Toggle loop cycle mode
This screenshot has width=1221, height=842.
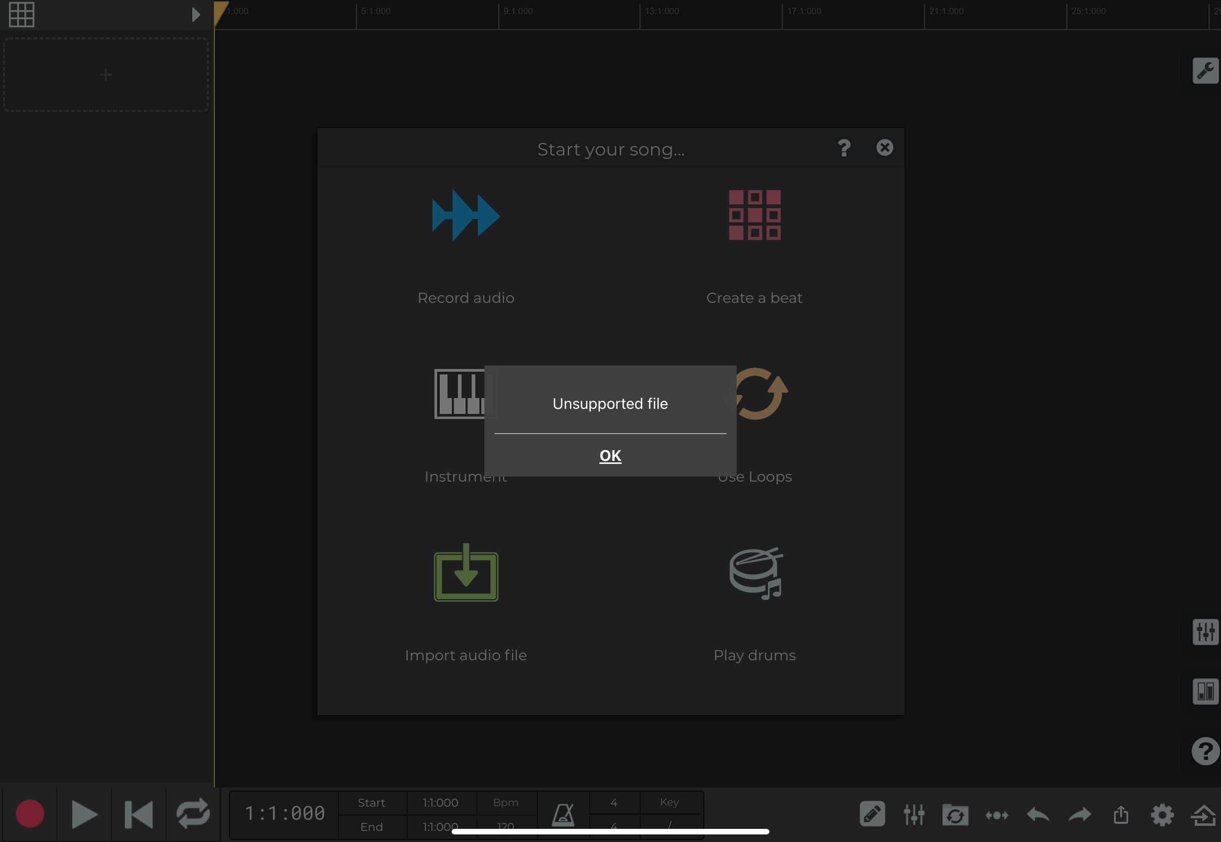click(193, 814)
